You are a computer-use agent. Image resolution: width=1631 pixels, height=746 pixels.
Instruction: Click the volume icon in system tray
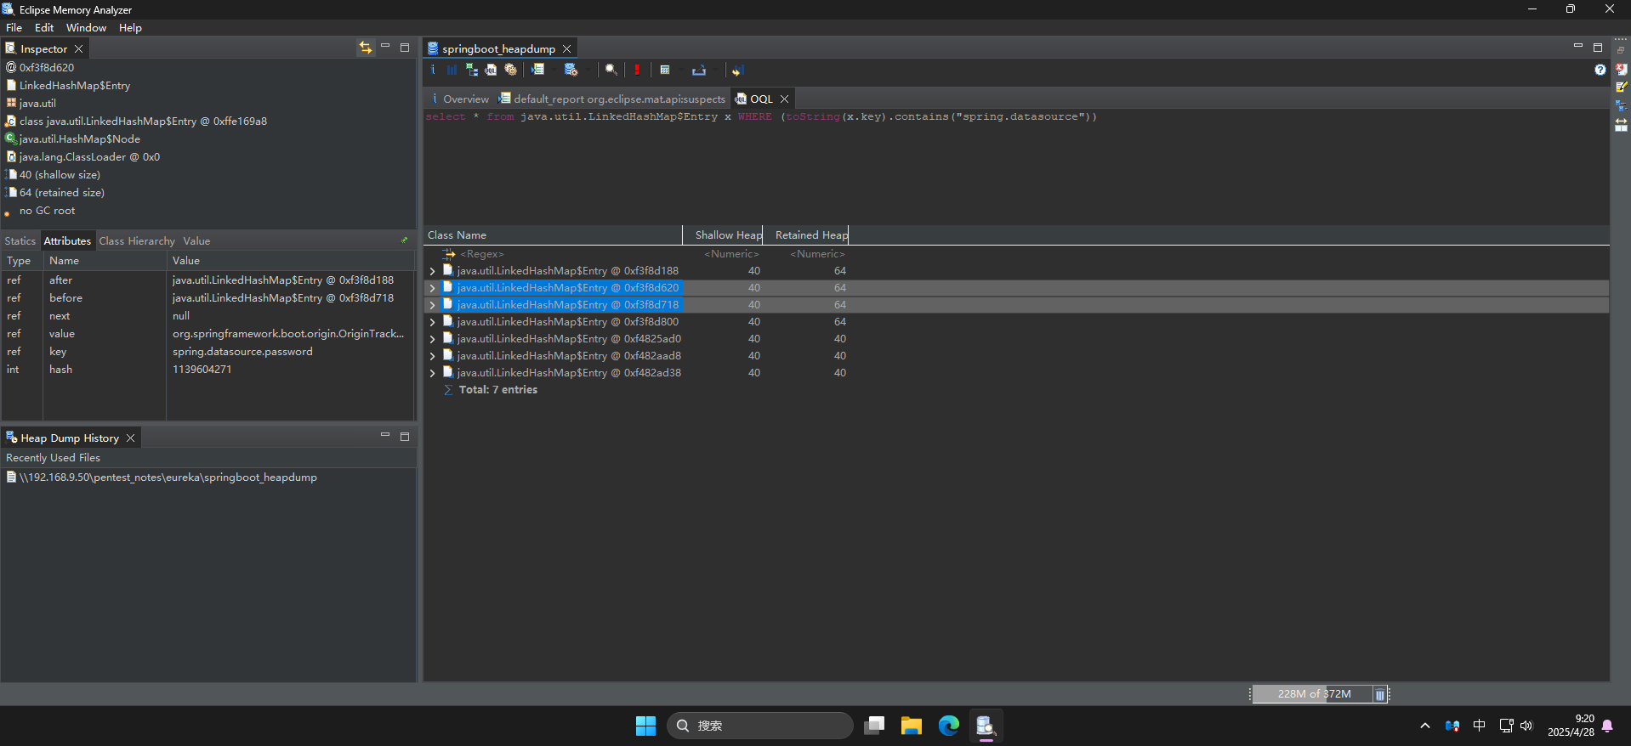[1526, 726]
